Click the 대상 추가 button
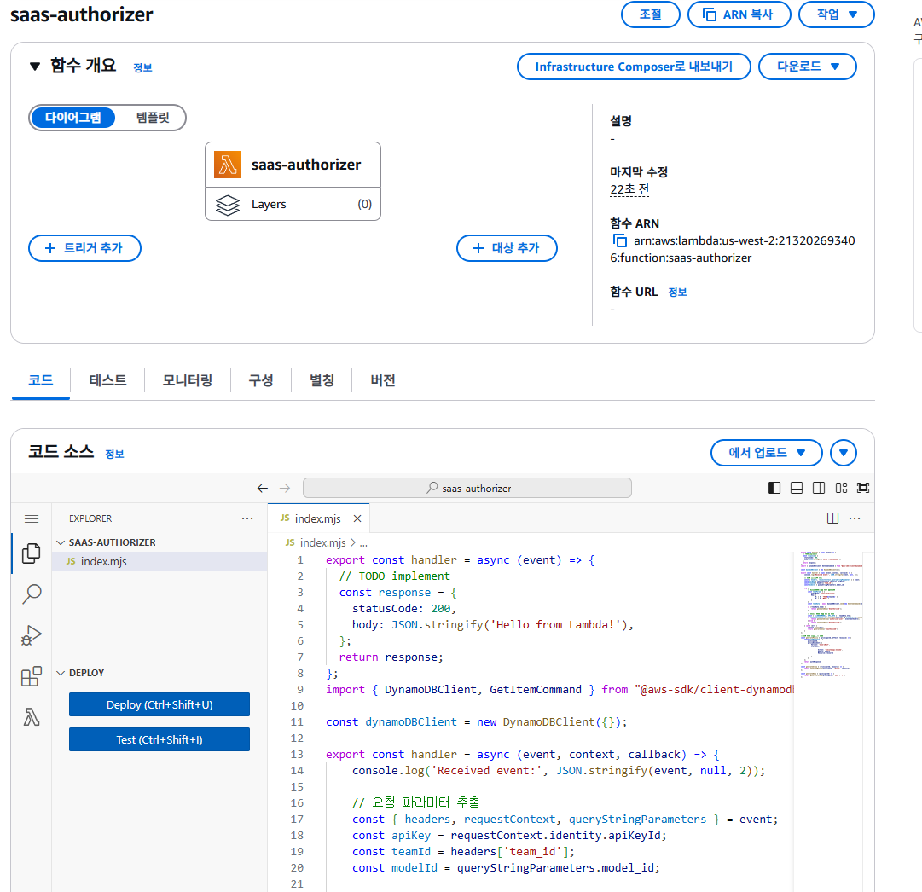Screen dimensions: 922x892 pyautogui.click(x=507, y=248)
